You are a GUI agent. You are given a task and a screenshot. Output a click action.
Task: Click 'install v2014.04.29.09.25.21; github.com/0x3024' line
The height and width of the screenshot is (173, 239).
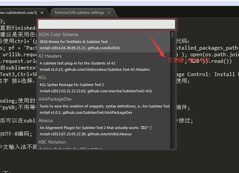pos(80,48)
